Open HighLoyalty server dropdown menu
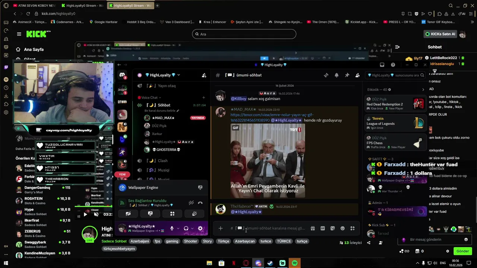Image resolution: width=477 pixels, height=268 pixels. click(x=178, y=75)
